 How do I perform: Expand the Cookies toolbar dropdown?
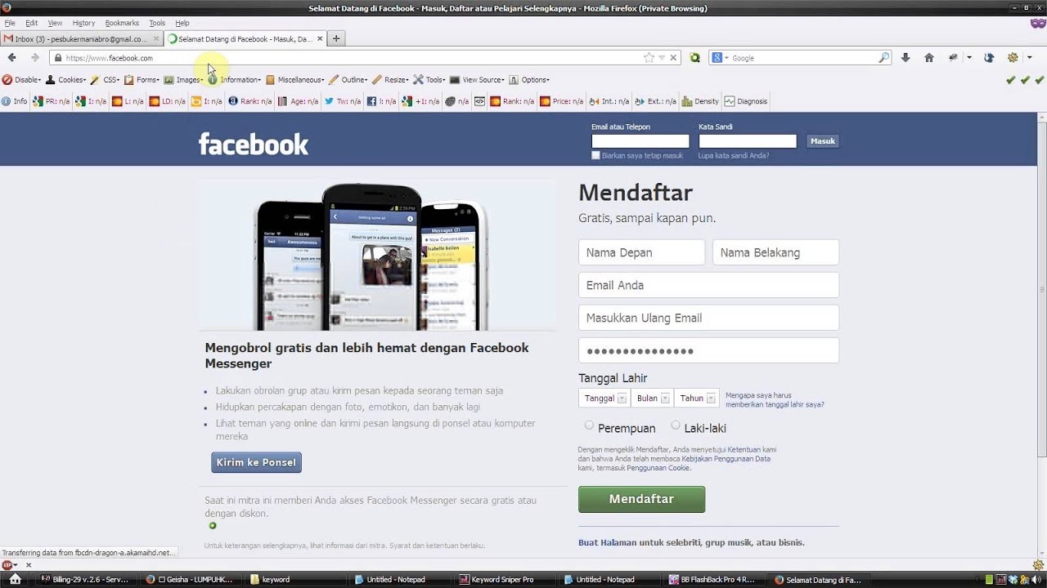tap(66, 80)
